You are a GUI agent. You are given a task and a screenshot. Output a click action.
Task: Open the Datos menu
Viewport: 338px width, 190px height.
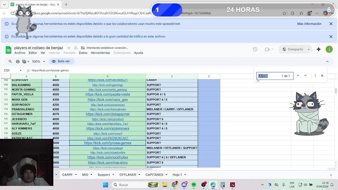83,53
